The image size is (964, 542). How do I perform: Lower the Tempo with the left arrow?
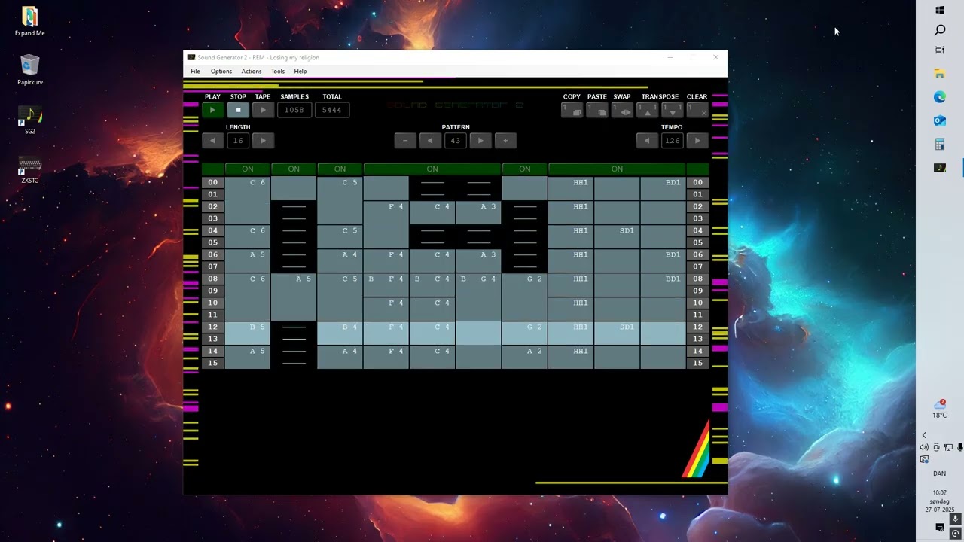click(647, 140)
